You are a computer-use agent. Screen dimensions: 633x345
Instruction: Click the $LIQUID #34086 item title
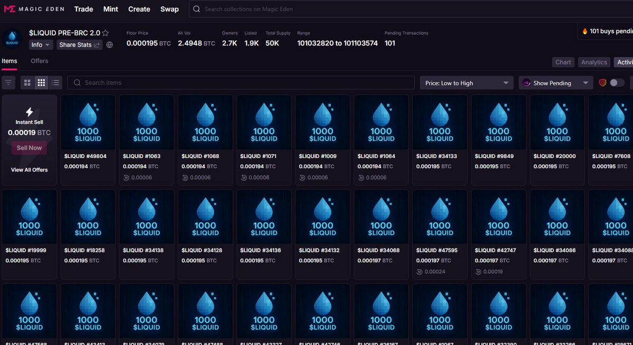click(x=554, y=250)
